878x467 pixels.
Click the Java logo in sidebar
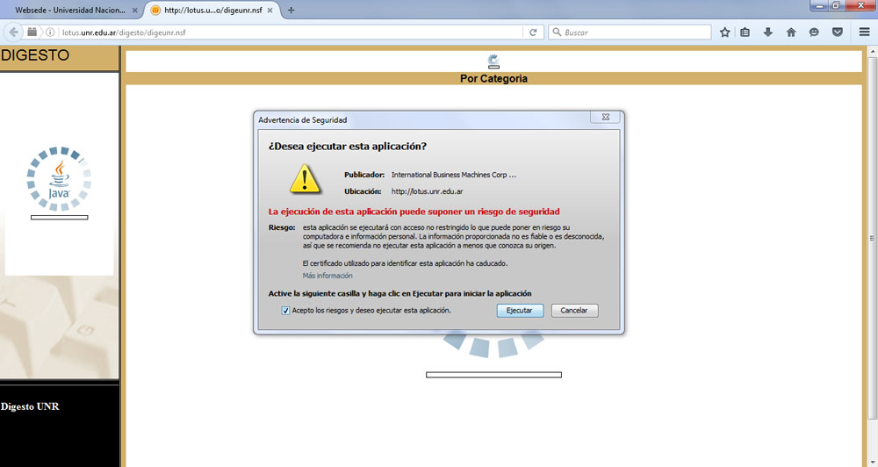[x=59, y=179]
